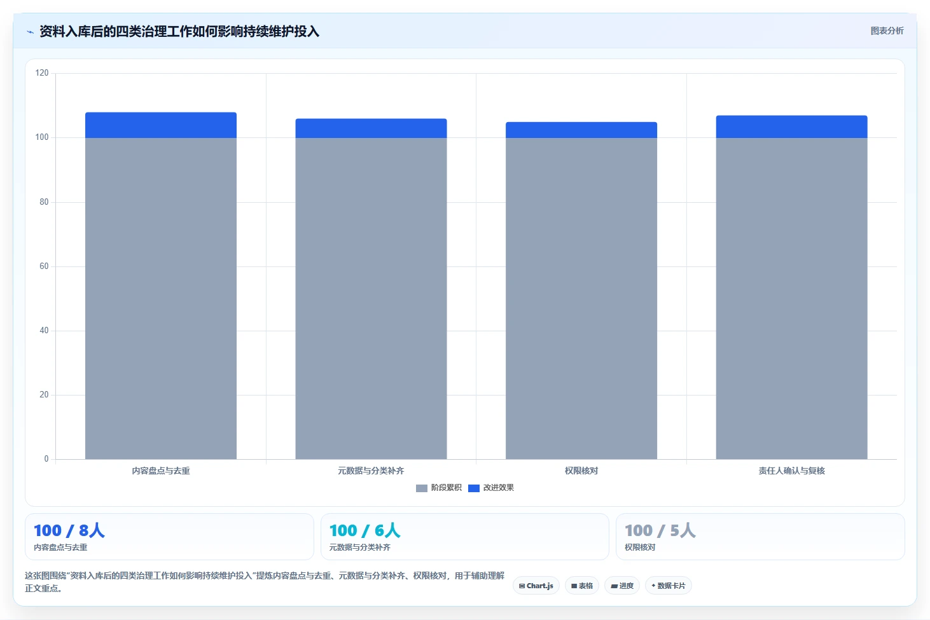Click the Chart.js tag chip
The image size is (930, 620).
[536, 586]
